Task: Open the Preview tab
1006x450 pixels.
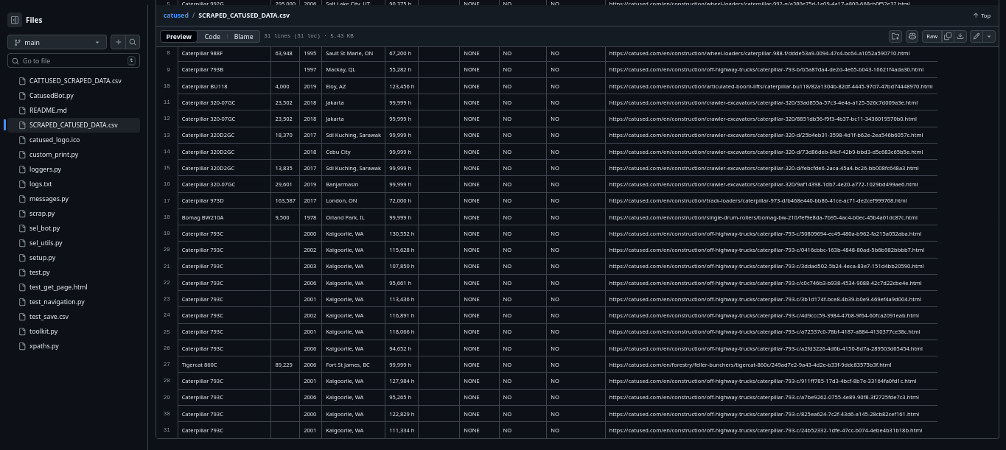Action: [x=178, y=36]
